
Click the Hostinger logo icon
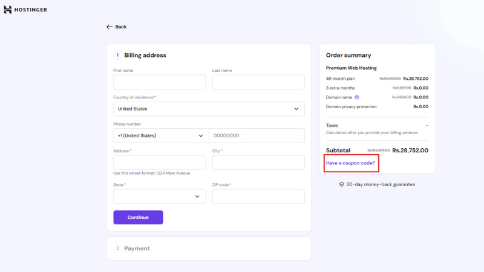click(x=7, y=10)
